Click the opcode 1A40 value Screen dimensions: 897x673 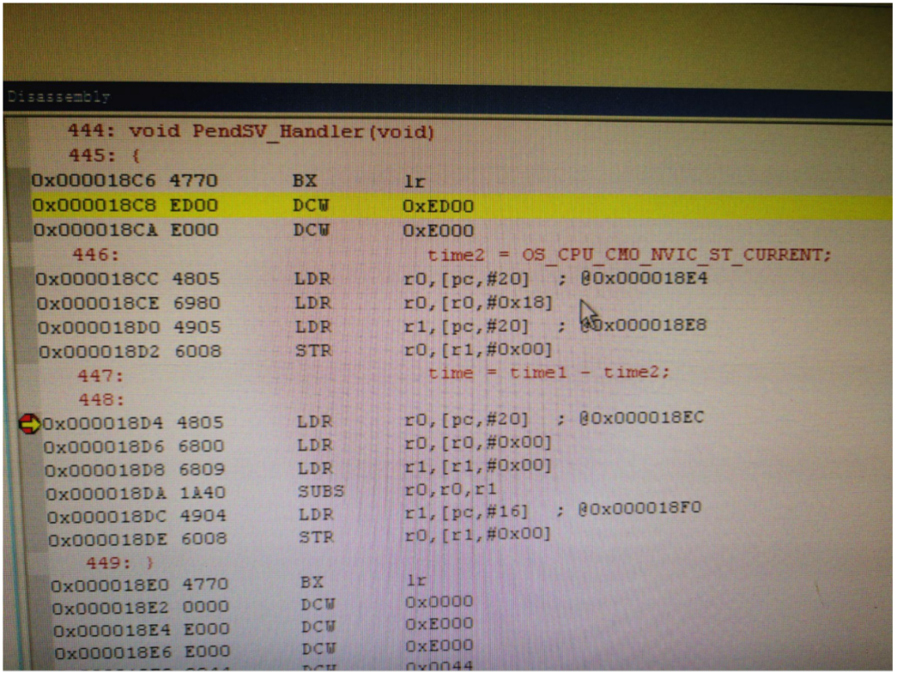tap(203, 492)
